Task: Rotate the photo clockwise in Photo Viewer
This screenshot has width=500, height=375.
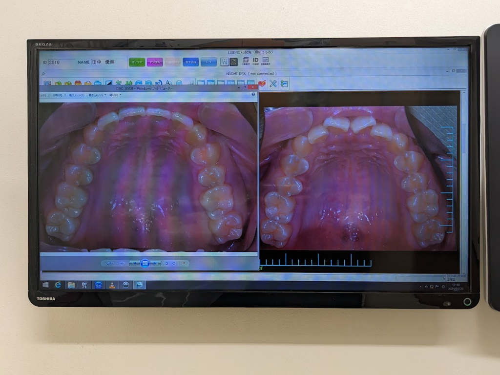Action: tap(174, 263)
